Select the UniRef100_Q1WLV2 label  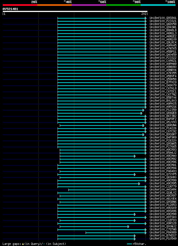pyautogui.click(x=163, y=193)
